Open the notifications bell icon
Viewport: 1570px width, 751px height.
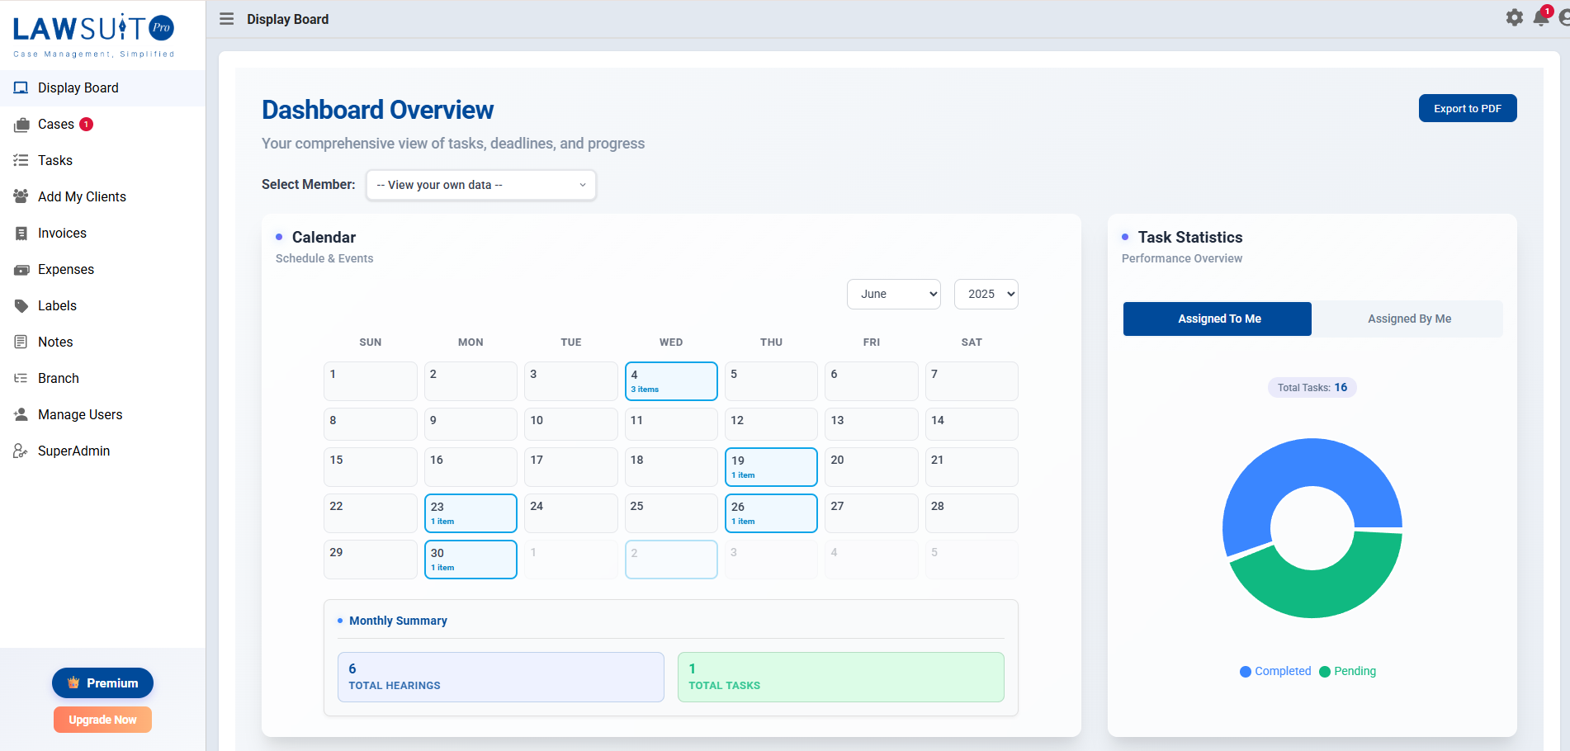[x=1540, y=17]
